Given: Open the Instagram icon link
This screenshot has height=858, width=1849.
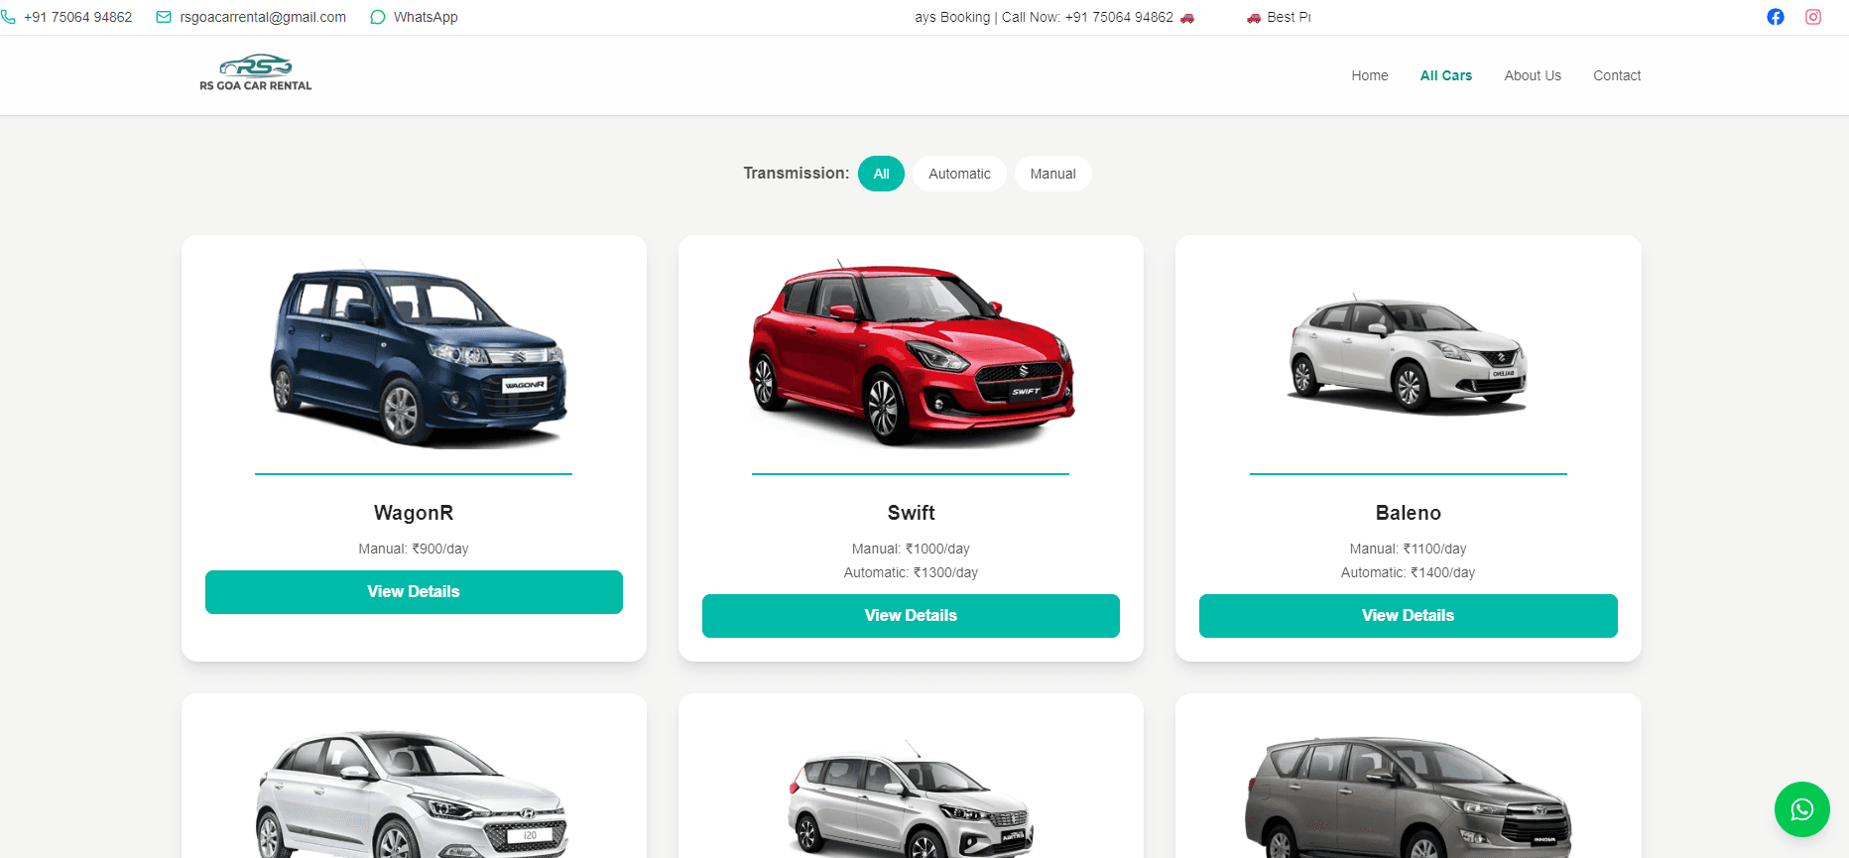Looking at the screenshot, I should click(x=1813, y=17).
